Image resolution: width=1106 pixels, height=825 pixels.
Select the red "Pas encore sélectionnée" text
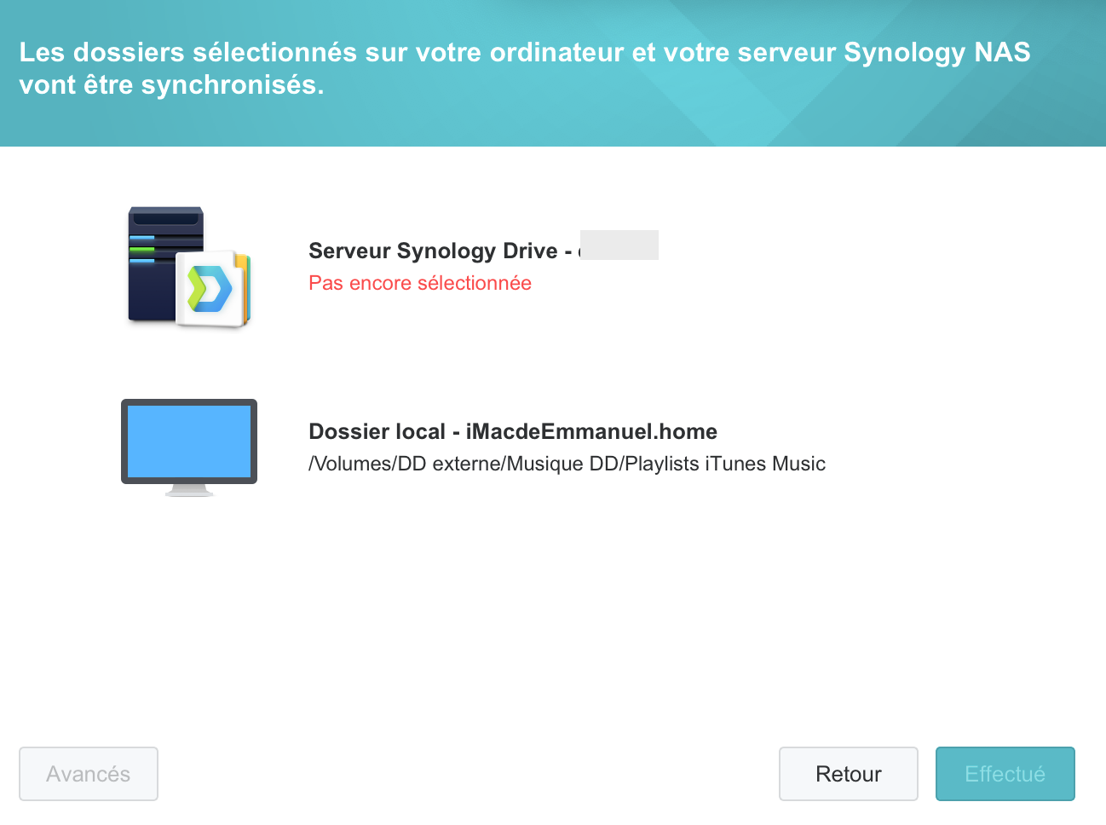420,283
